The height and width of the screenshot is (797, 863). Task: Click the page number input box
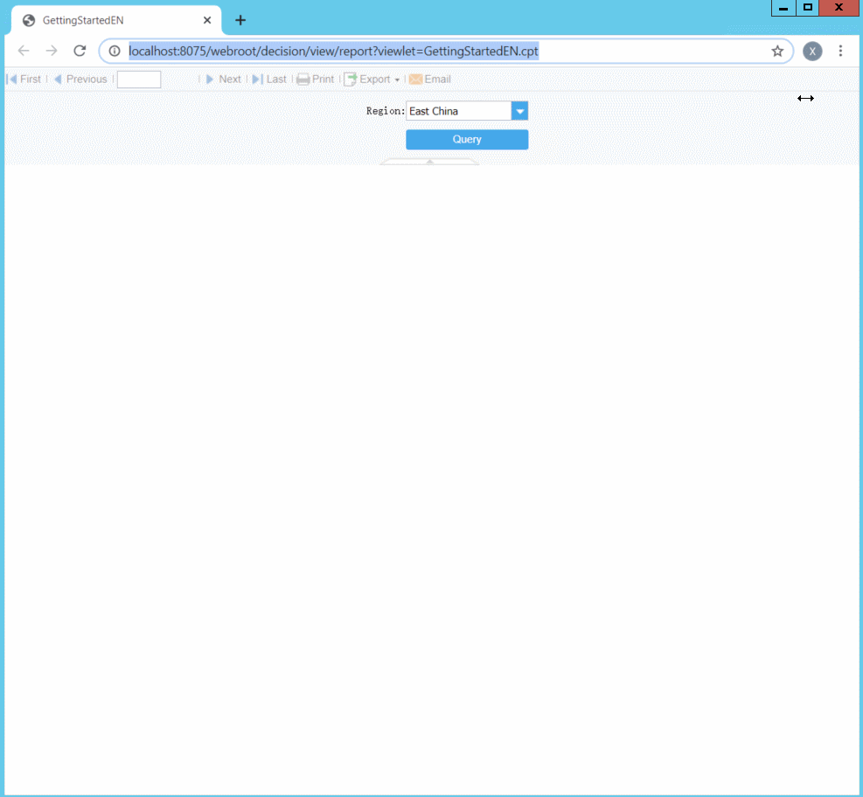click(138, 79)
